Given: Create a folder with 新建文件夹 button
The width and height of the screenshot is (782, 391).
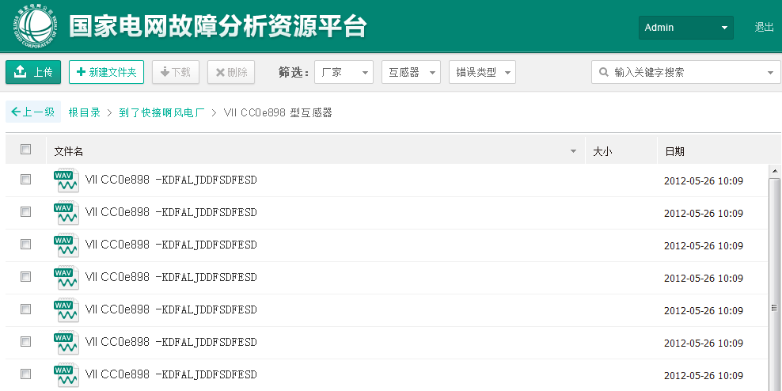Looking at the screenshot, I should [x=106, y=72].
